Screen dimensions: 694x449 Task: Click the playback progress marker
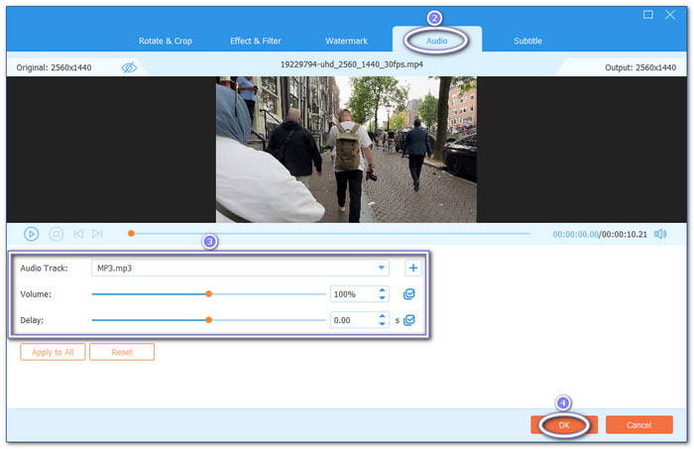131,233
